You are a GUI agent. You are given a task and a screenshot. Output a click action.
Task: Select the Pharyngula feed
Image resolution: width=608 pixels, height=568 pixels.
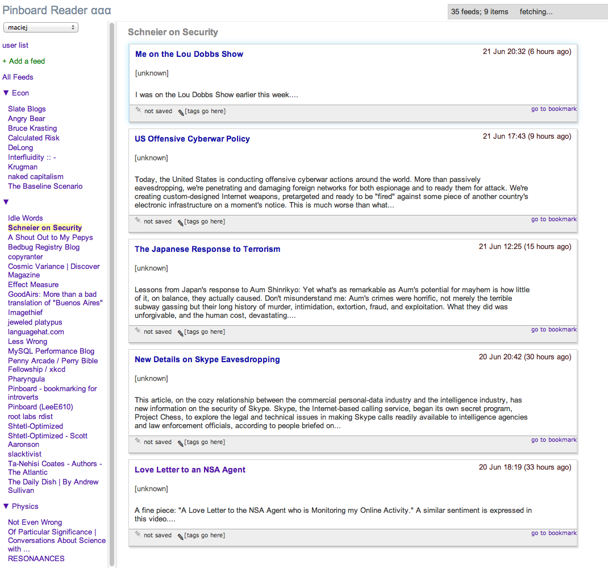(x=26, y=379)
